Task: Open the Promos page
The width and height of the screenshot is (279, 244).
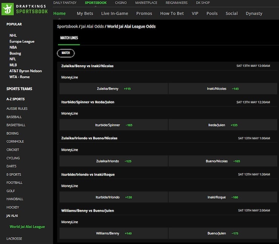Action: pyautogui.click(x=144, y=14)
